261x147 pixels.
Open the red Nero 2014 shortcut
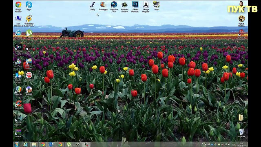[x=29, y=77]
